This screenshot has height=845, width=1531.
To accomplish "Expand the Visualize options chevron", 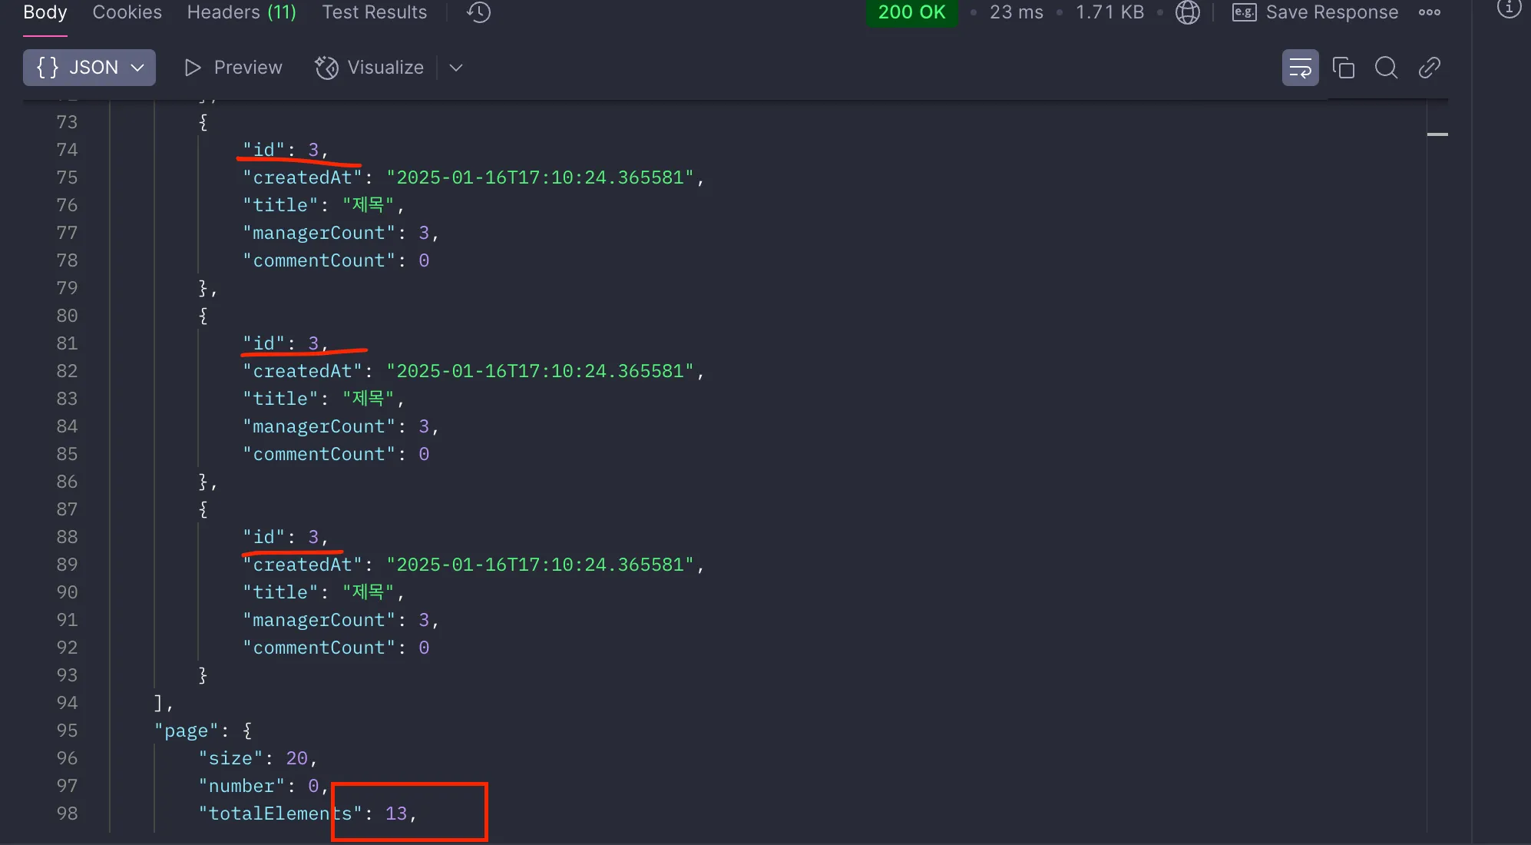I will pos(456,68).
